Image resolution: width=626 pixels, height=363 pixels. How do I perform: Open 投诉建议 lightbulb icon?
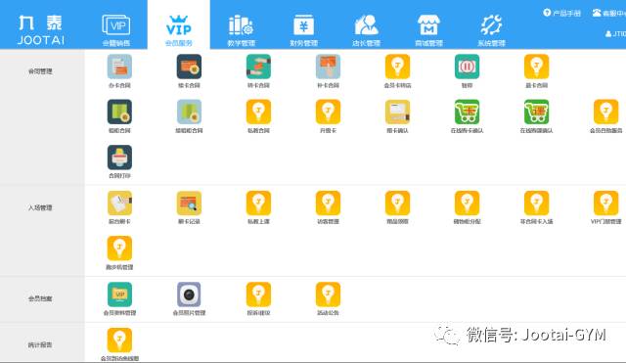click(258, 295)
